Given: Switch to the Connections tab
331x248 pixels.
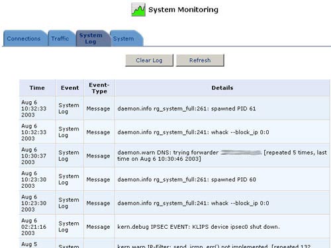Looking at the screenshot, I should pyautogui.click(x=24, y=38).
